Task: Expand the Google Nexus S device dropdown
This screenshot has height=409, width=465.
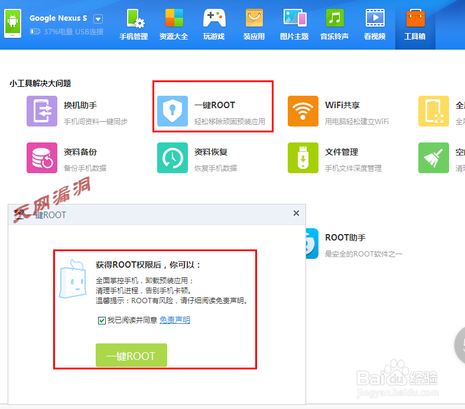Action: (98, 19)
